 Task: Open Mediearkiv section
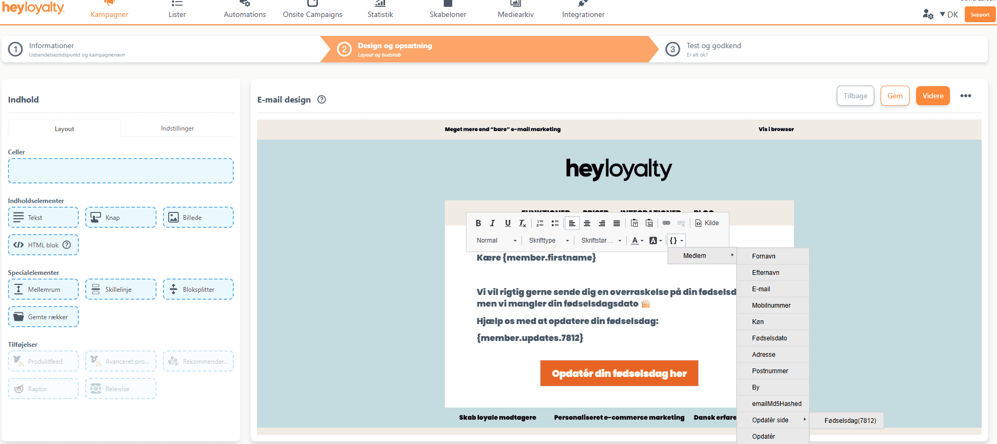click(516, 10)
